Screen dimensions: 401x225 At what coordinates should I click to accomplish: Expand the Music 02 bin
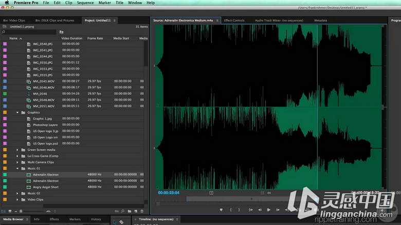(17, 193)
